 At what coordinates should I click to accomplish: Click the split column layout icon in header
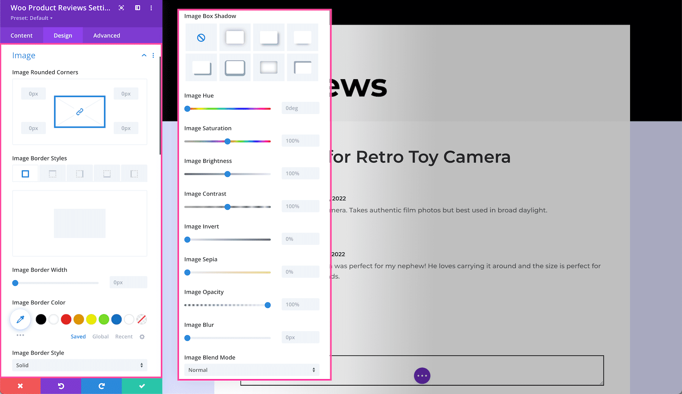(x=138, y=8)
